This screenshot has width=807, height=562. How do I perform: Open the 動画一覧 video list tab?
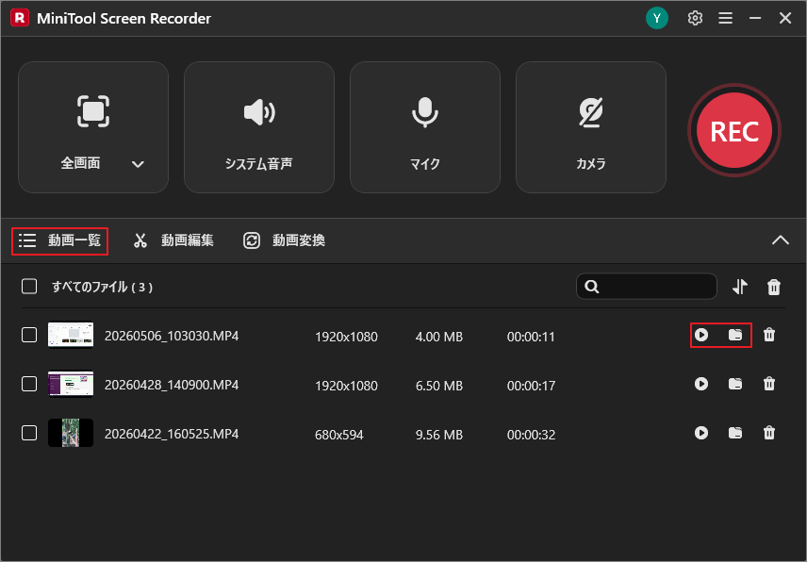59,240
